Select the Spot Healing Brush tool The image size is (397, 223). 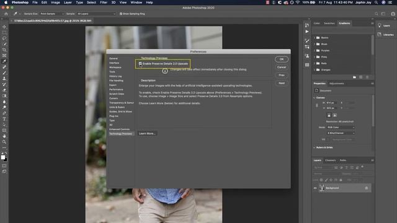(x=4, y=67)
